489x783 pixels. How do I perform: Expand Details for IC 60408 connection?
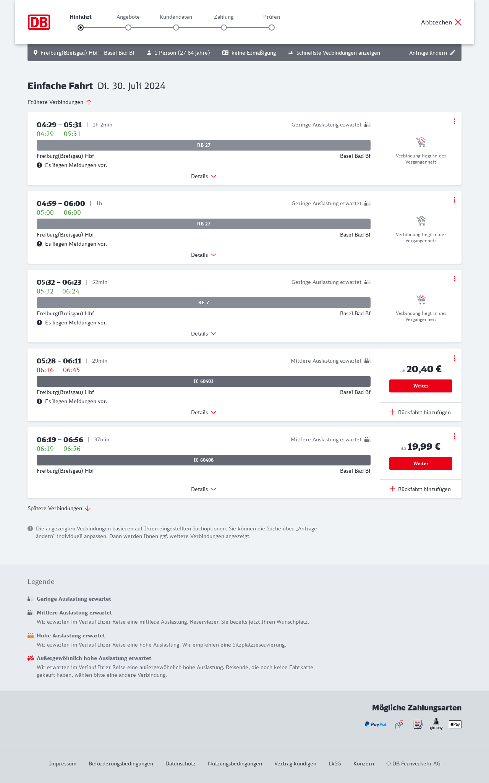coord(204,489)
